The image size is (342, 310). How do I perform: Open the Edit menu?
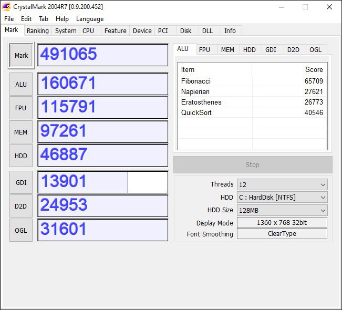point(26,19)
